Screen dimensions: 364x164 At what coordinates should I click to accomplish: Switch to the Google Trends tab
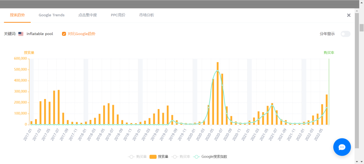click(x=52, y=15)
